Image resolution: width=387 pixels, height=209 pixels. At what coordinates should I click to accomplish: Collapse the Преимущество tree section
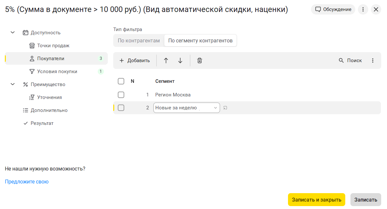click(x=13, y=84)
